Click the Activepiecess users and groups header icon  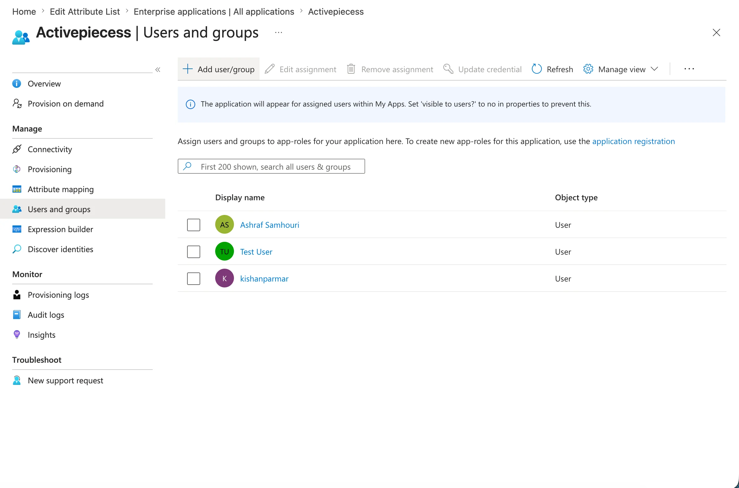point(21,37)
